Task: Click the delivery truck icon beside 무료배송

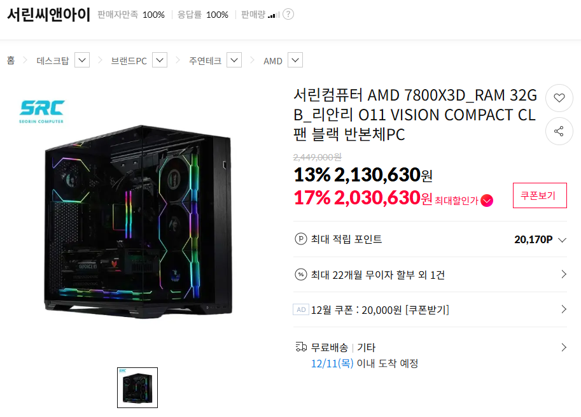Action: point(301,347)
